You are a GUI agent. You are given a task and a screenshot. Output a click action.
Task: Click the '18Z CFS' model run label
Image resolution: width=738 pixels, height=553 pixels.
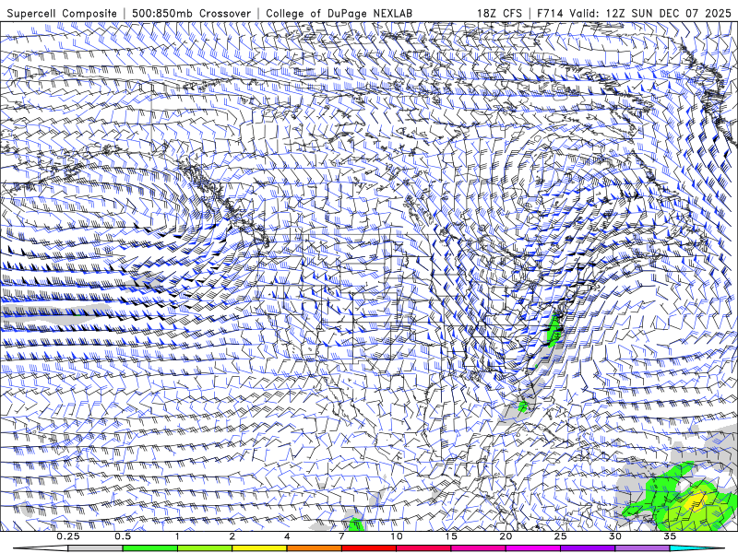pos(499,13)
